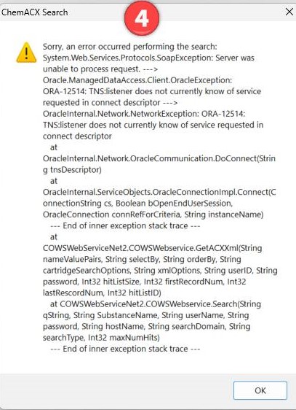Close the ChemACX Search dialog
The height and width of the screenshot is (410, 296).
pyautogui.click(x=289, y=12)
